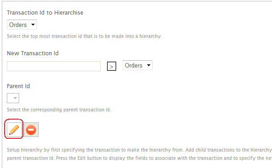
Task: Click the 'Transaction Id to Hierarchise' label
Action: click(45, 13)
